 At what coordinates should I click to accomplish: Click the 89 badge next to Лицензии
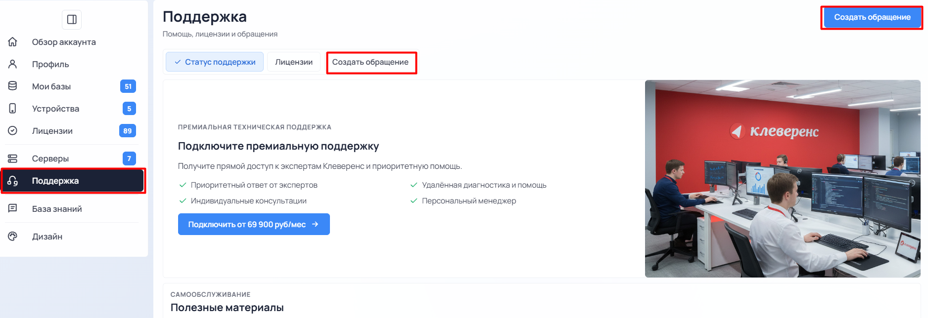[x=128, y=131]
